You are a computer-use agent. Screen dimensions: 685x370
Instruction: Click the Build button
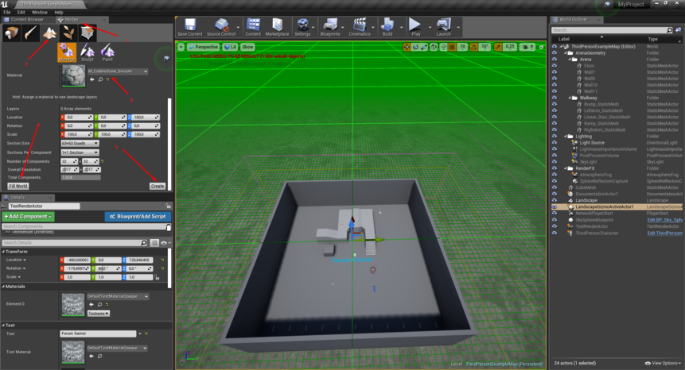click(387, 27)
